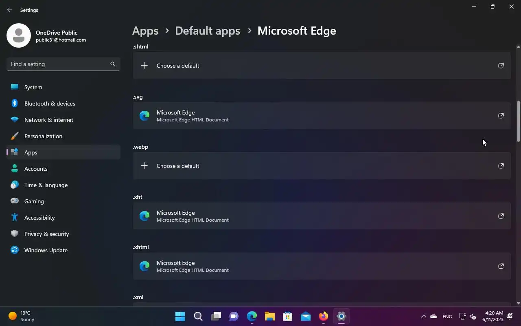The width and height of the screenshot is (521, 326).
Task: Open external link icon for .xht
Action: coord(501,216)
